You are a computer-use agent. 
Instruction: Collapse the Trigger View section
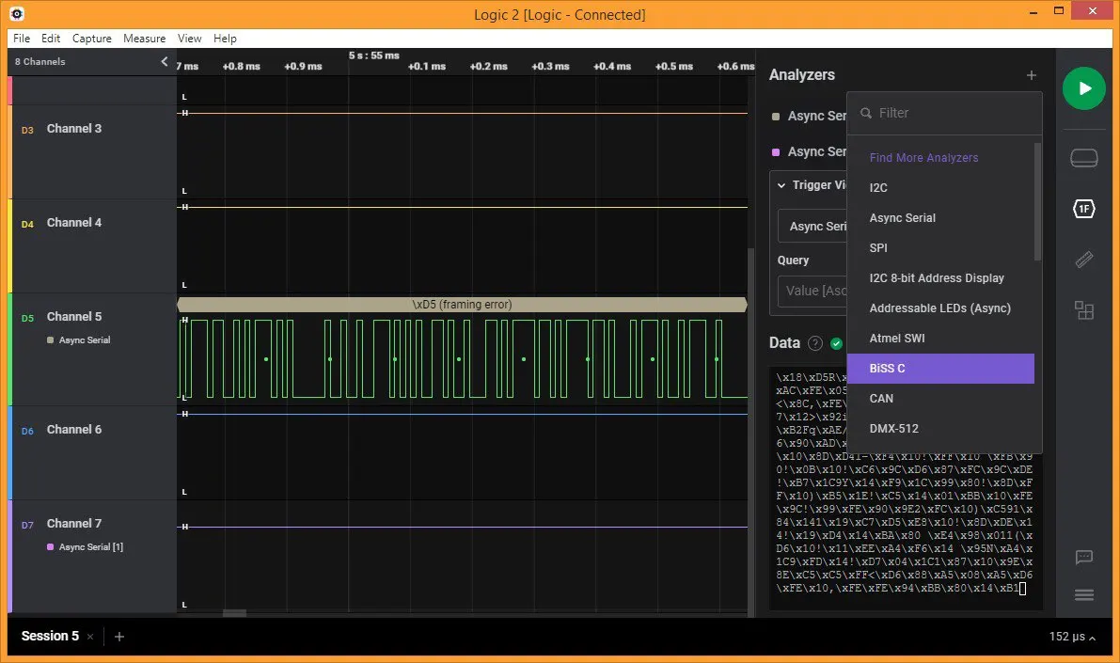click(781, 185)
